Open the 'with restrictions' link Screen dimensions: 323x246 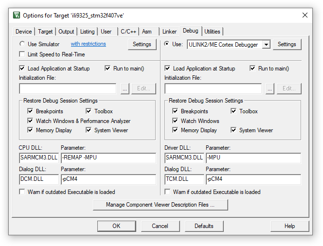pos(89,44)
